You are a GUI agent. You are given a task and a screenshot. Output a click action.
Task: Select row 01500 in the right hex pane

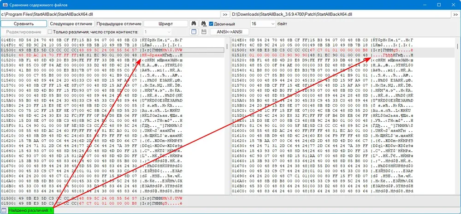coord(343,50)
